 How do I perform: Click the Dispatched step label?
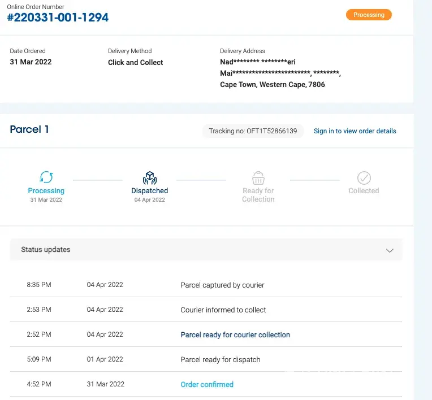pyautogui.click(x=149, y=191)
